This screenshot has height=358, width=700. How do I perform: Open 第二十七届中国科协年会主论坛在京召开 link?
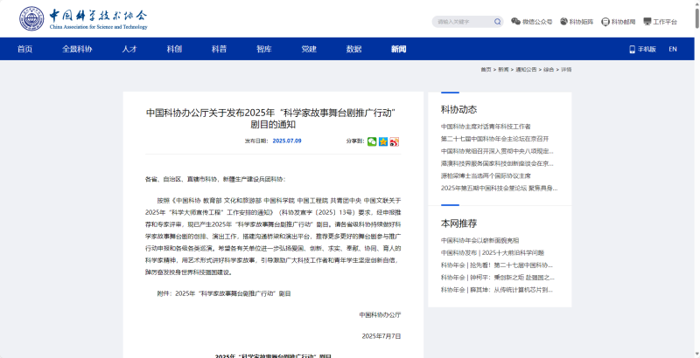pyautogui.click(x=494, y=139)
